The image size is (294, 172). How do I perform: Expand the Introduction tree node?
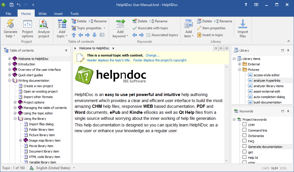9,64
